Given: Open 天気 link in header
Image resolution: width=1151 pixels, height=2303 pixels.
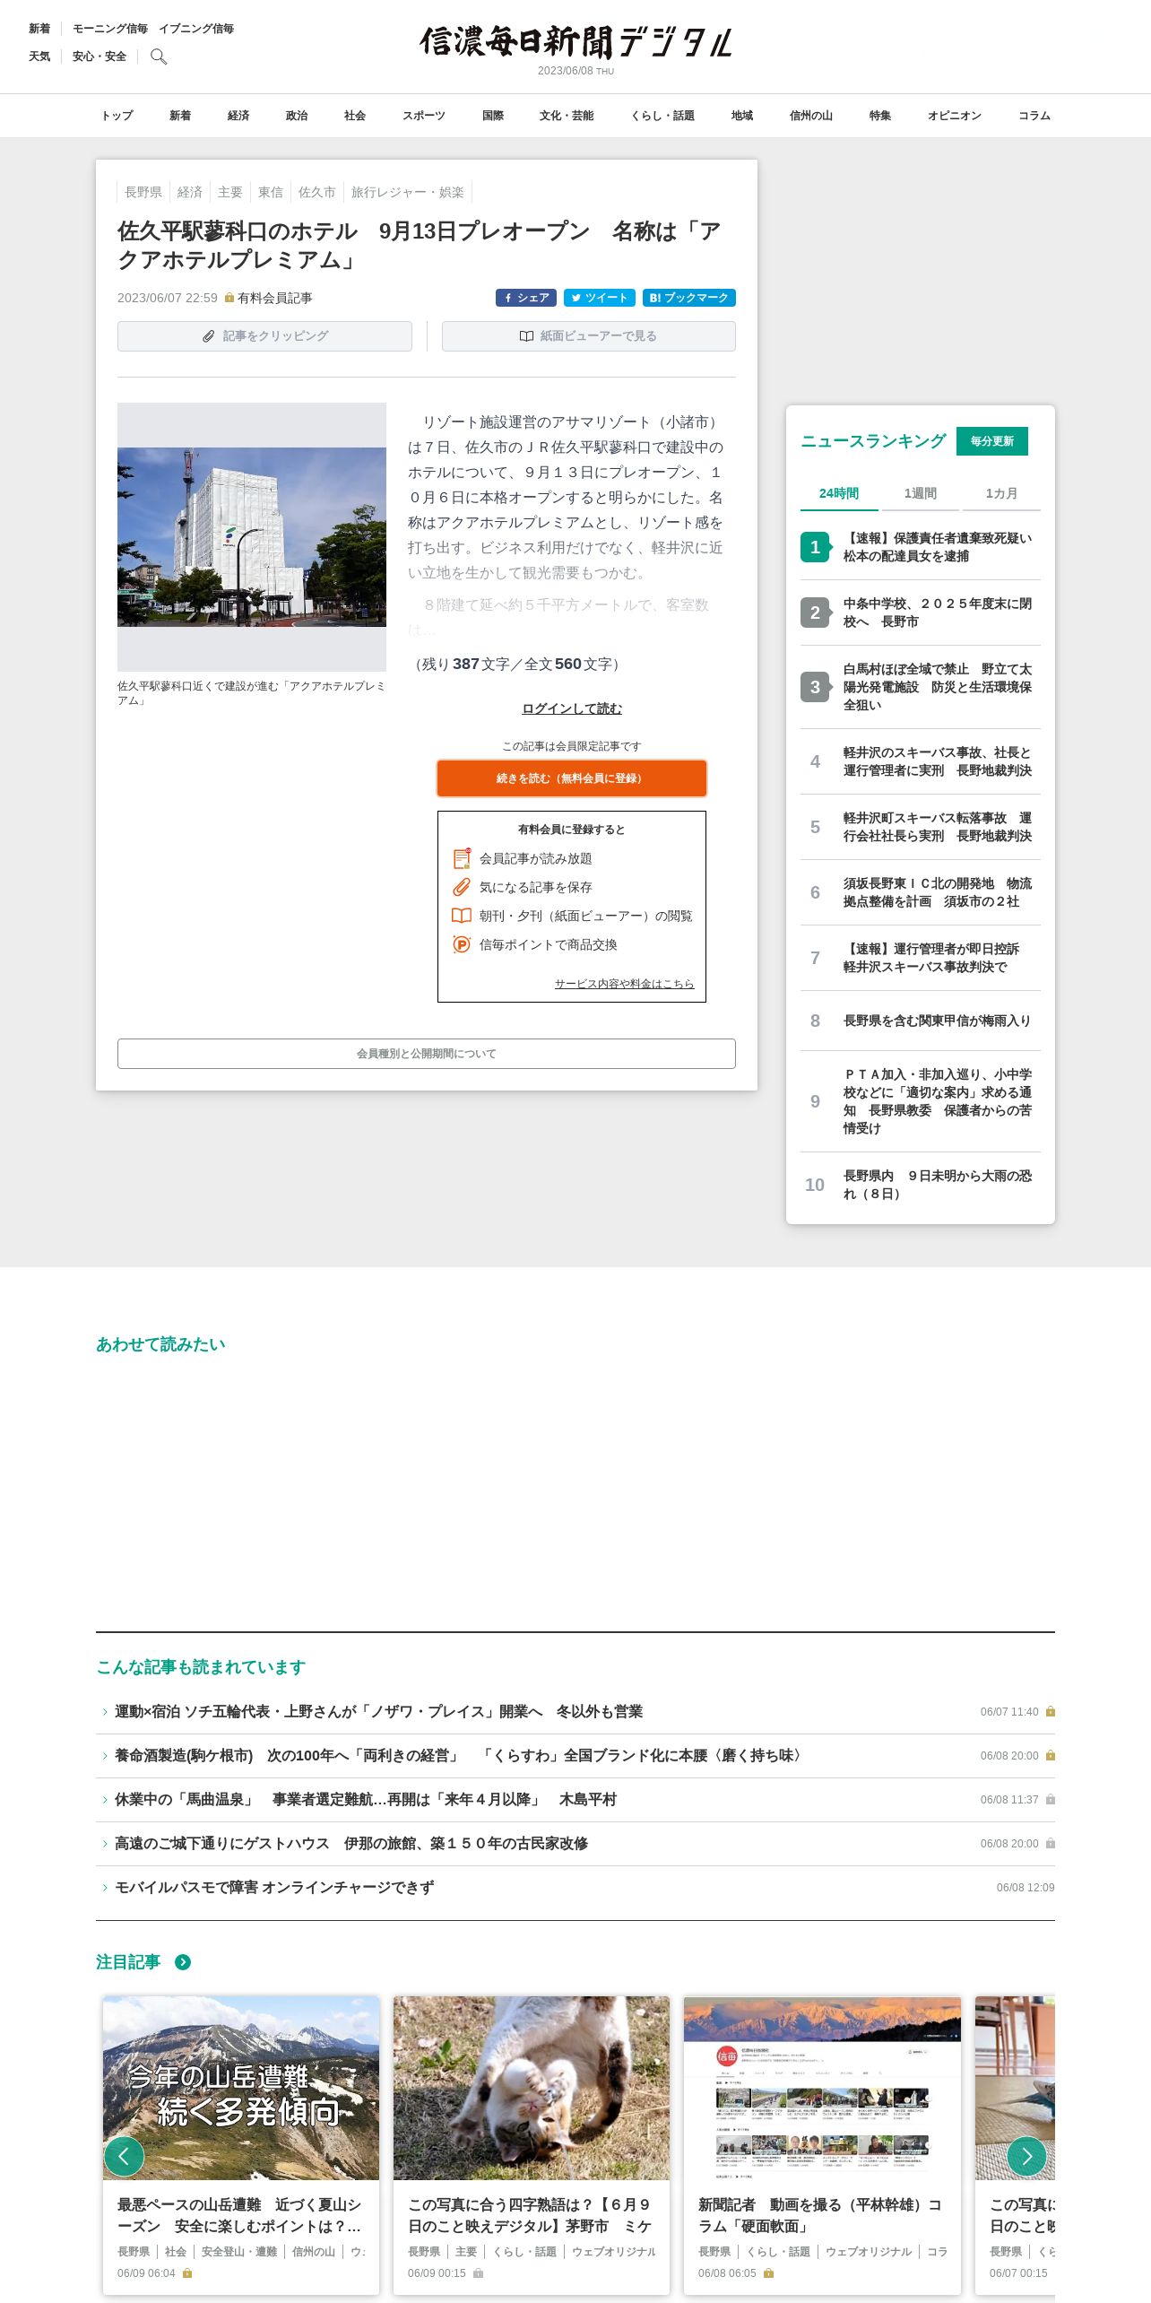Looking at the screenshot, I should [x=39, y=56].
